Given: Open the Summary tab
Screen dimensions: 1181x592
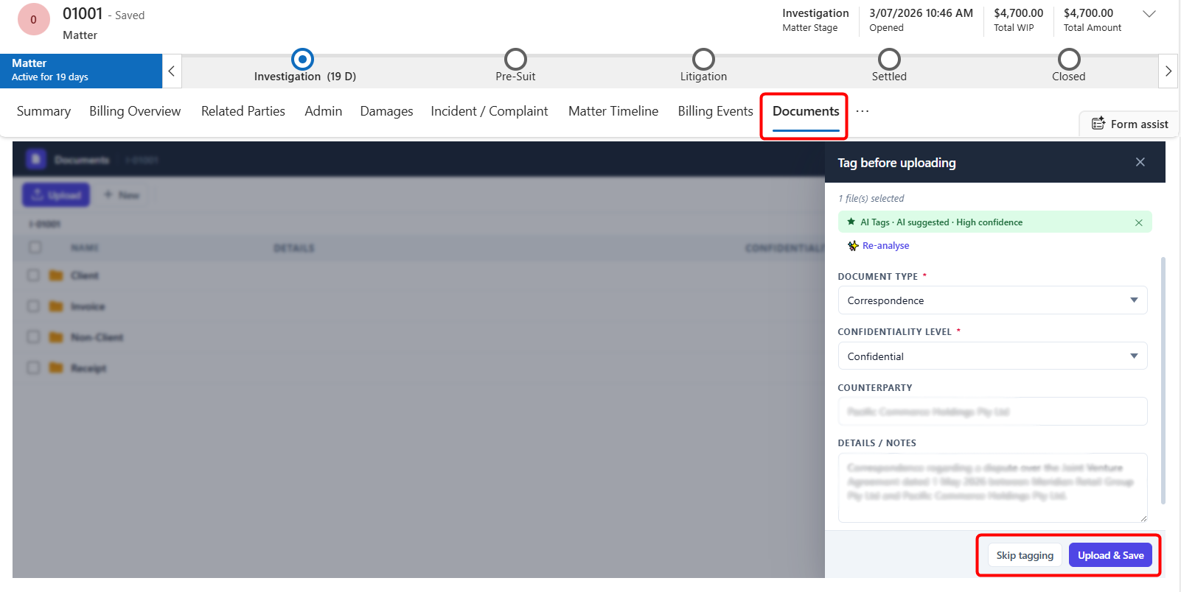Looking at the screenshot, I should pos(43,111).
